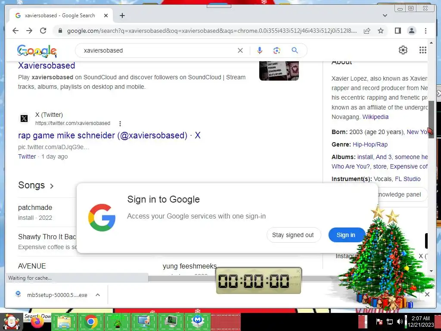Image resolution: width=441 pixels, height=331 pixels.
Task: Open the Christmas tree app in taskbar
Action: point(117,322)
